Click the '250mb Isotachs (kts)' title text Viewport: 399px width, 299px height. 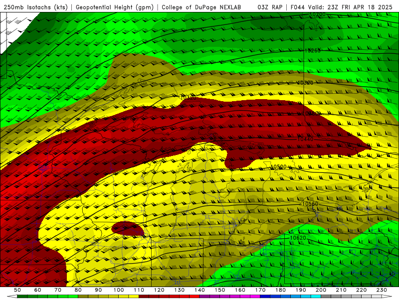pos(35,7)
